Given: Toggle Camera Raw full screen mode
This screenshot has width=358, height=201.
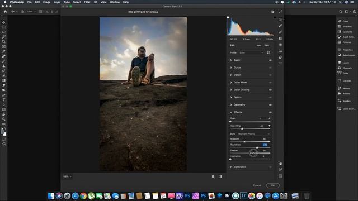Looking at the screenshot, I should click(280, 12).
